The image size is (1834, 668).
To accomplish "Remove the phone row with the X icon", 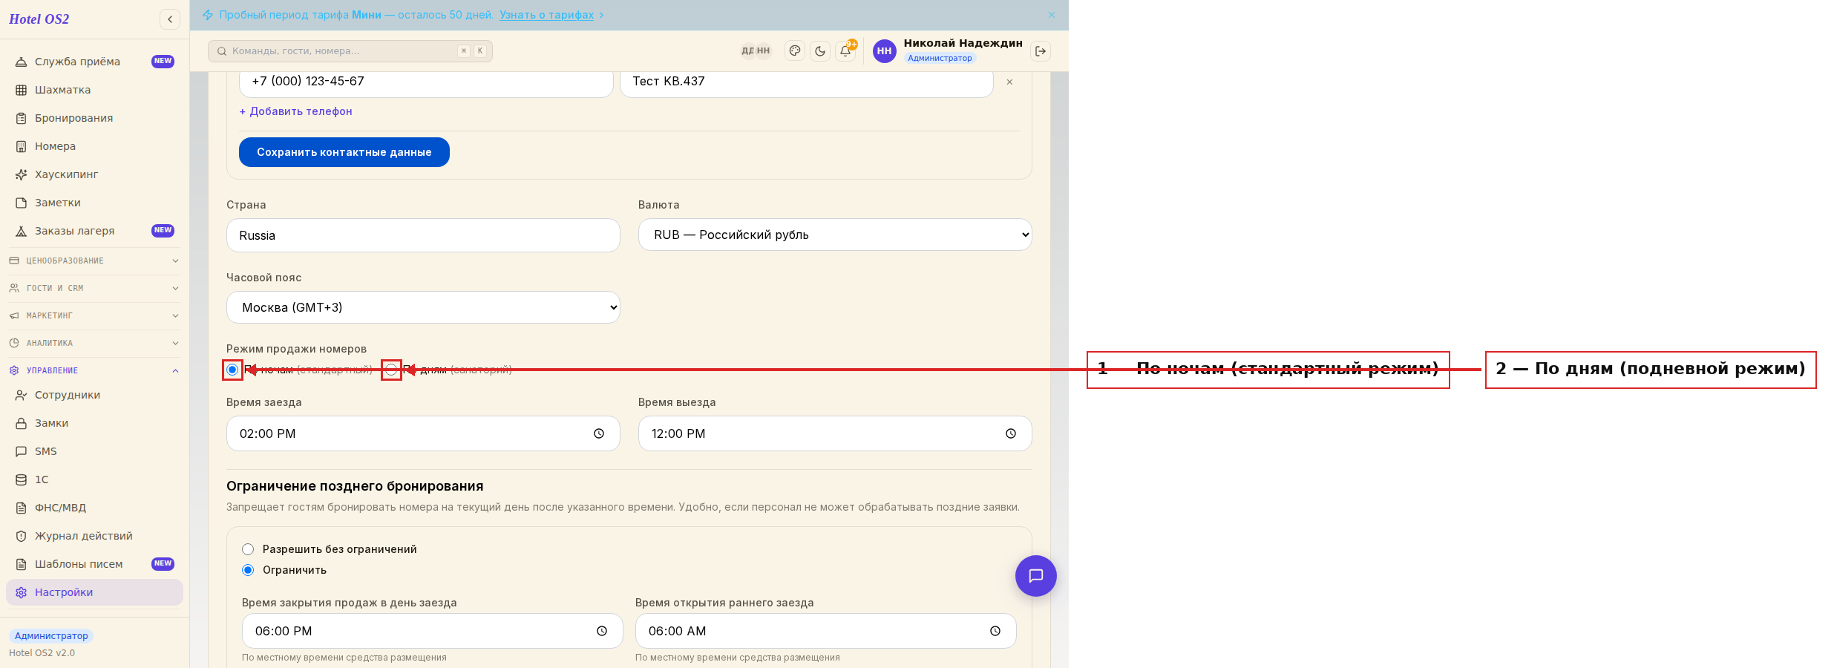I will (1009, 82).
